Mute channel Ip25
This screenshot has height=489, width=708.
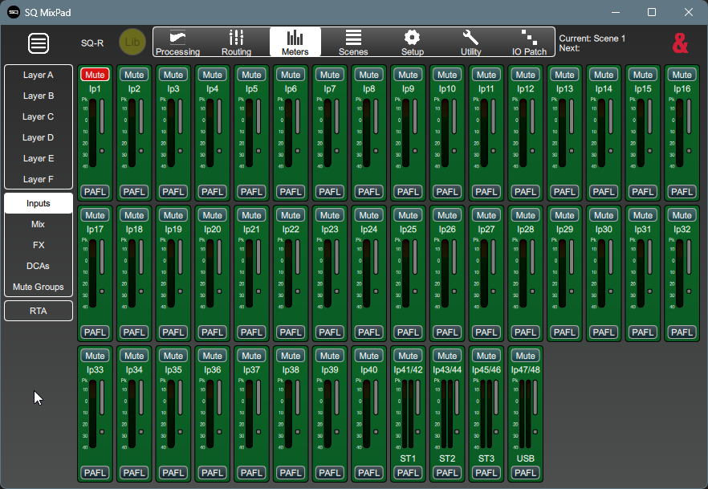pos(408,215)
